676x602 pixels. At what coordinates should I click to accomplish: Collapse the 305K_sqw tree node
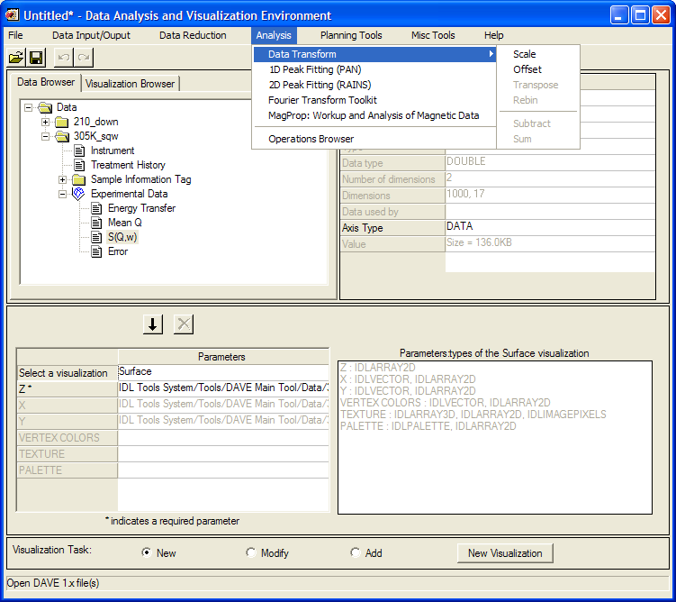point(46,136)
